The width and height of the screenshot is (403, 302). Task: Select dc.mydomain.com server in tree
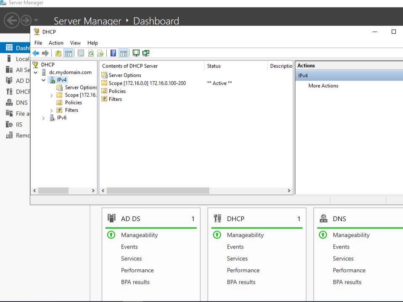click(70, 72)
